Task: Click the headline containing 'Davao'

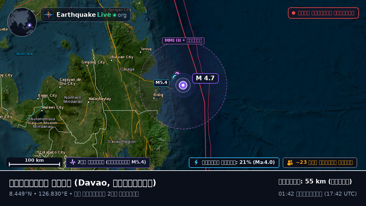Action: pyautogui.click(x=83, y=183)
